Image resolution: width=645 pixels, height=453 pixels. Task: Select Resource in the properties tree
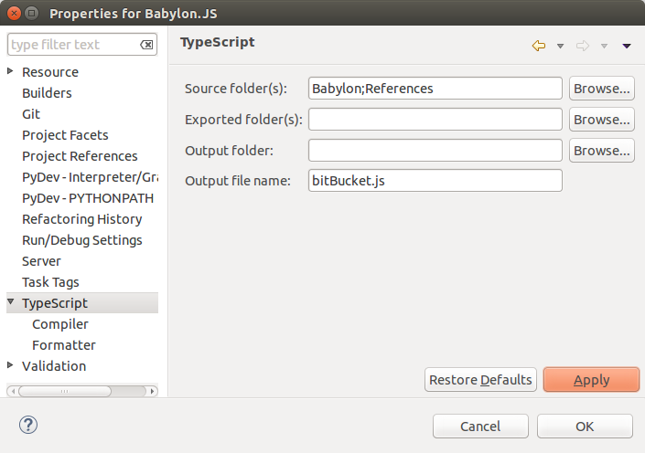point(50,72)
